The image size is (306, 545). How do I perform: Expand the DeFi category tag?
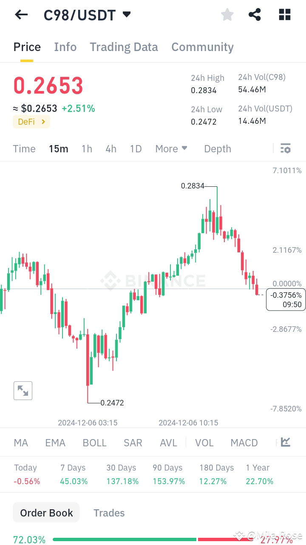click(31, 122)
